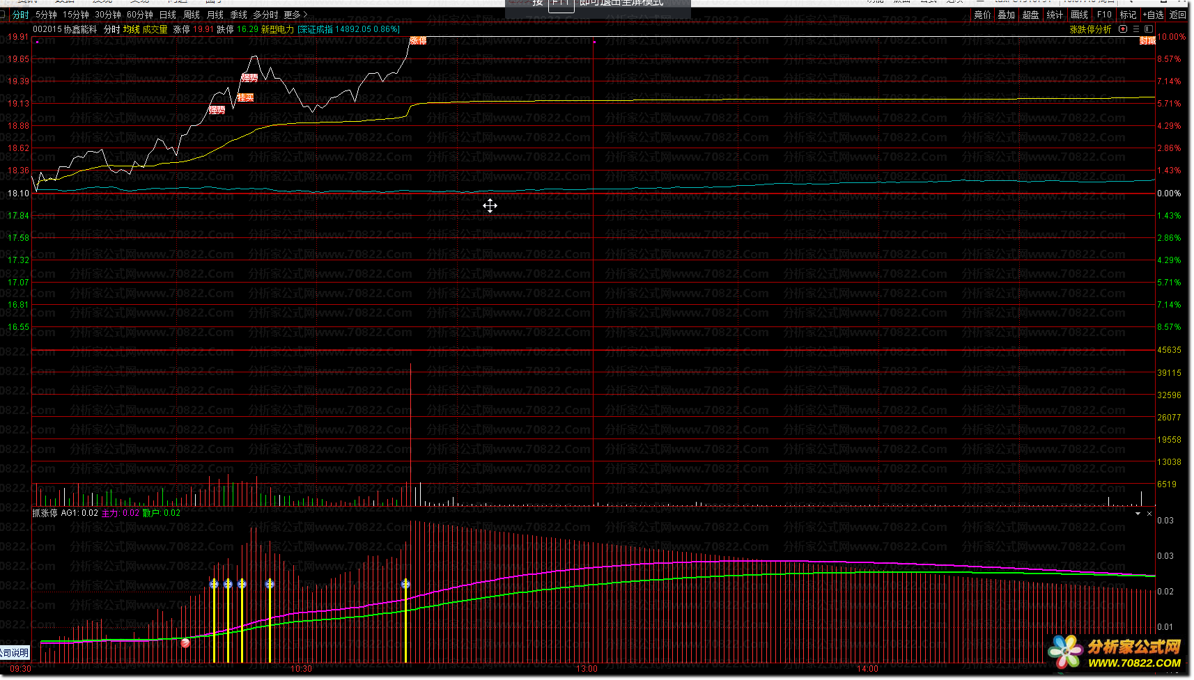Click the 13:00 time axis label
This screenshot has width=1194, height=680.
[x=587, y=669]
